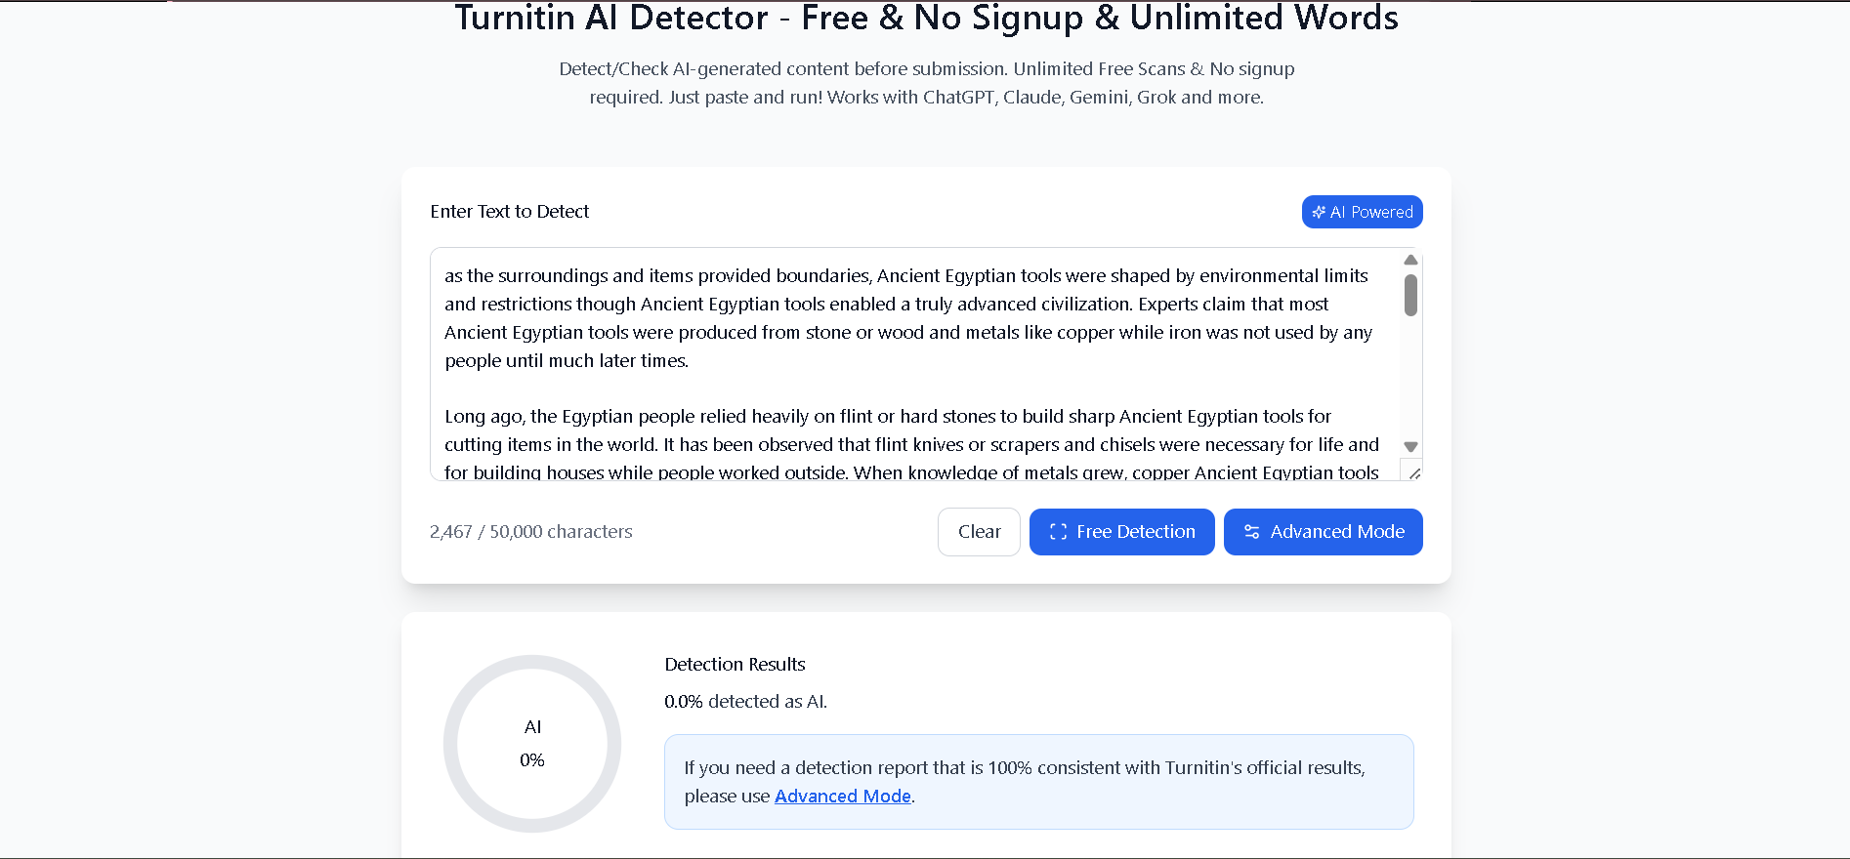Open Advanced Mode with the blue button
Viewport: 1850px width, 859px height.
coord(1323,532)
